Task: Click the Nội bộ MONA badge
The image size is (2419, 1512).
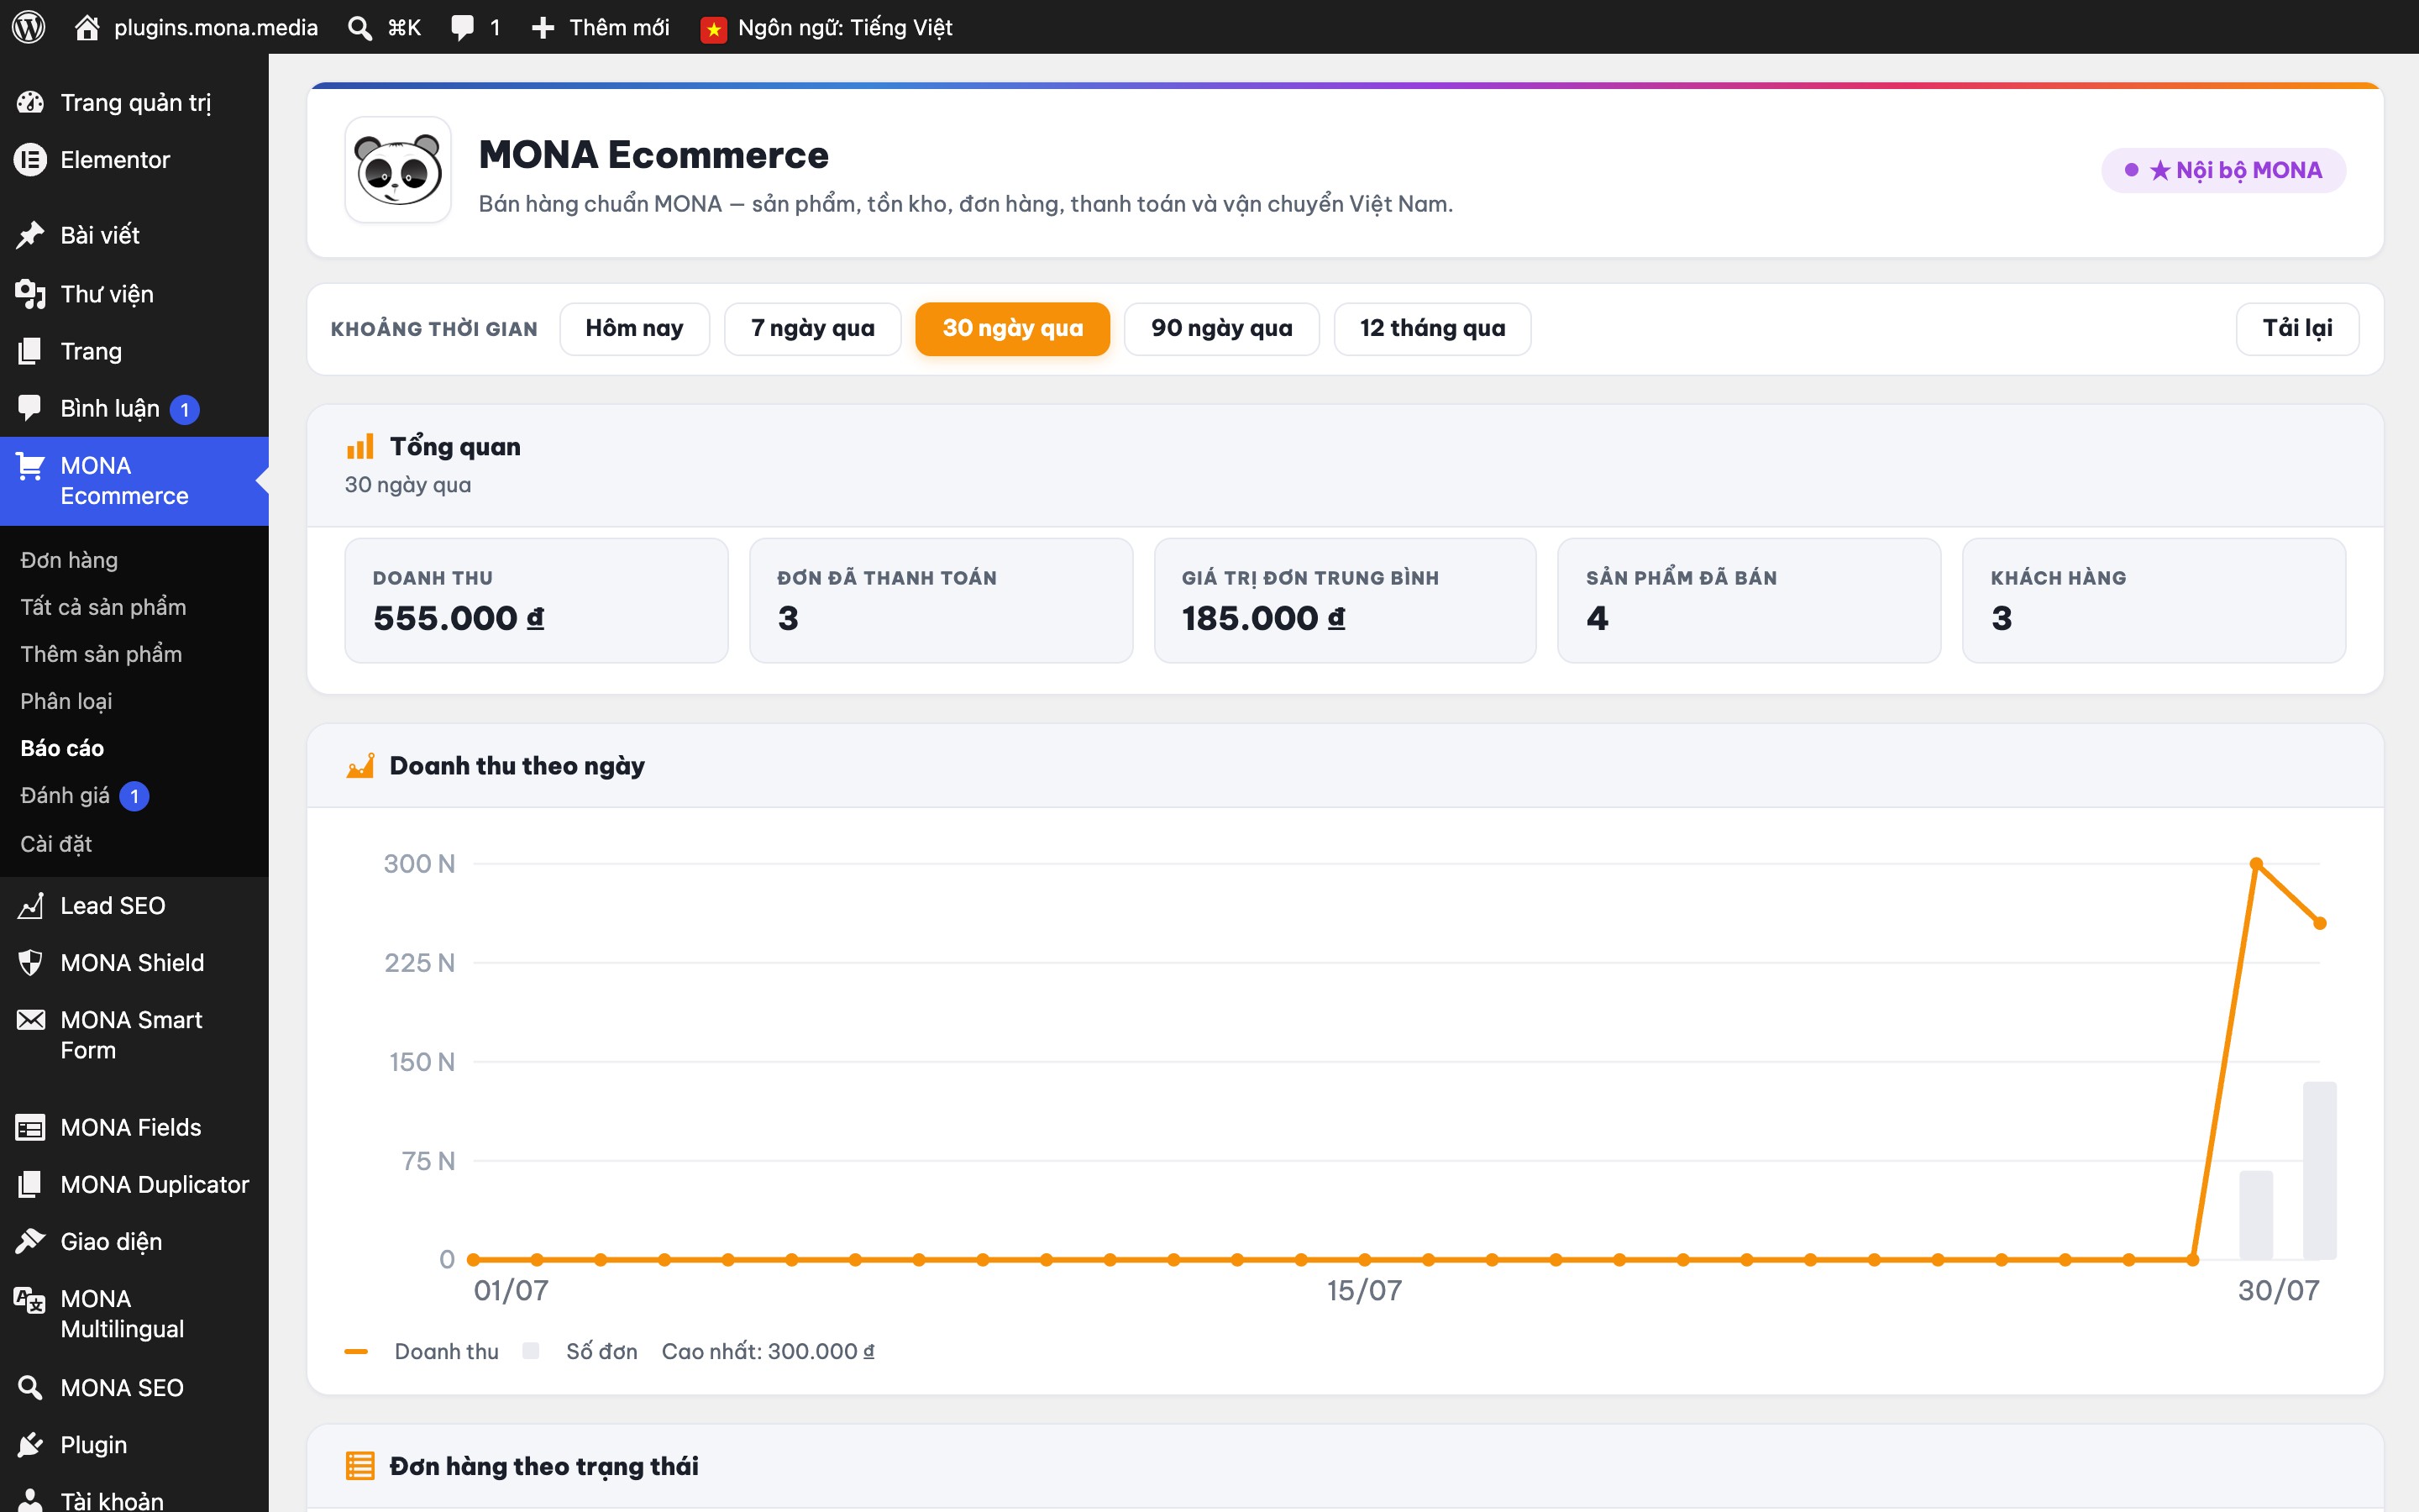Action: 2223,170
